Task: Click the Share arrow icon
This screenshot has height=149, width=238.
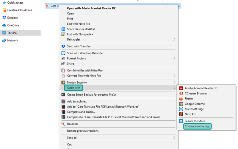Action: [x=63, y=63]
